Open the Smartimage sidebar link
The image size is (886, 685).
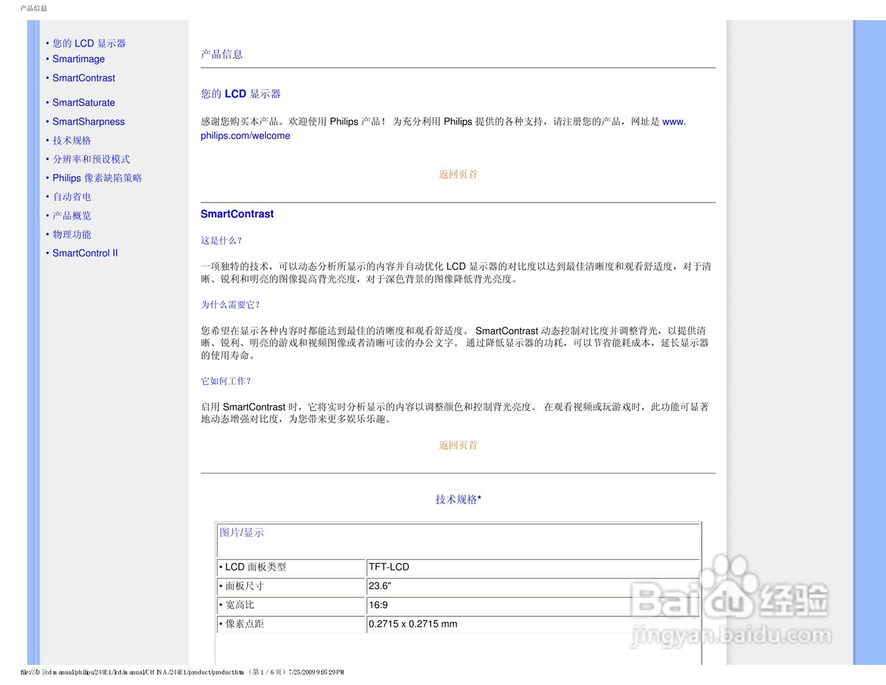click(x=78, y=59)
